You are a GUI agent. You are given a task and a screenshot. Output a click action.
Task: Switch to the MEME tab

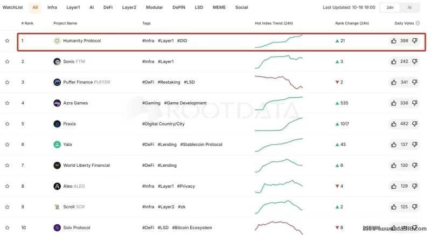[219, 8]
